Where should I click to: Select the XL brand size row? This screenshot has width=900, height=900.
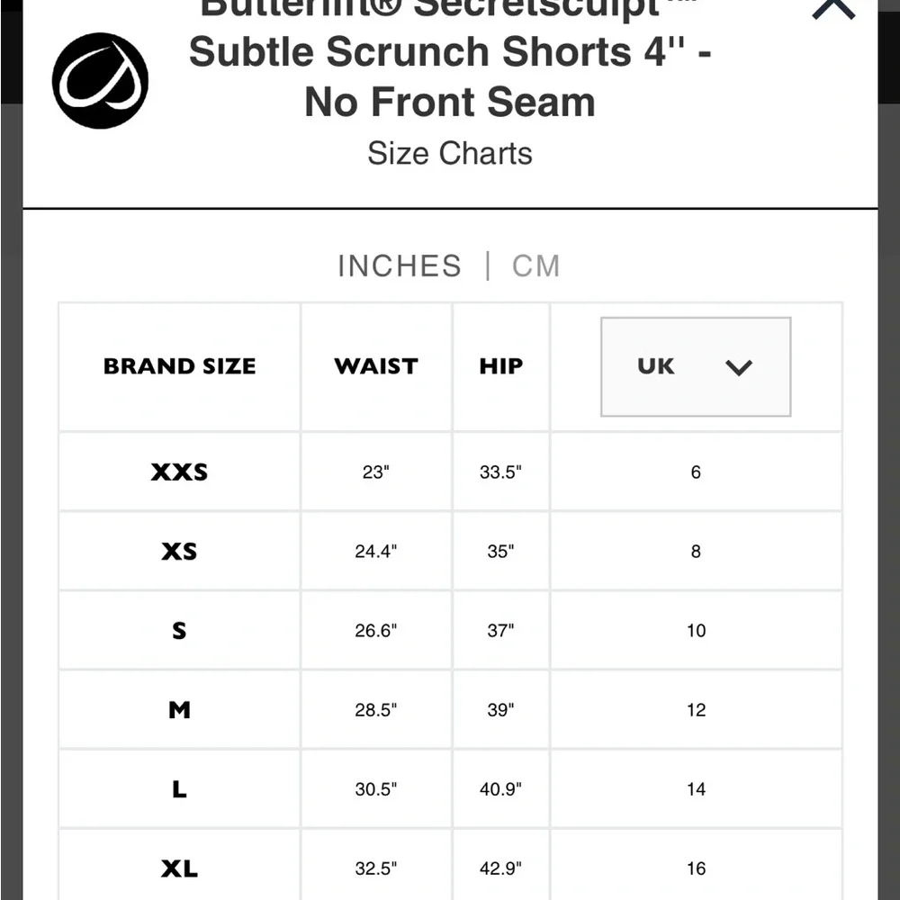(178, 868)
